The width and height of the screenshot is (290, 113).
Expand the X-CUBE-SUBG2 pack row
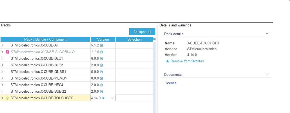(x=2, y=92)
